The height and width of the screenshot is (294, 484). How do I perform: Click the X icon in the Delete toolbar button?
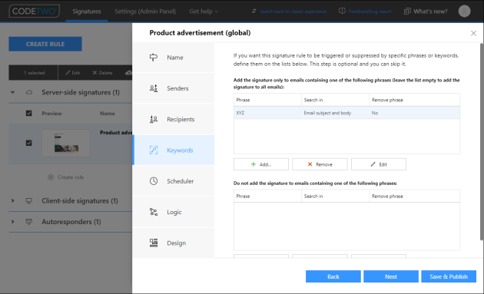click(x=94, y=73)
